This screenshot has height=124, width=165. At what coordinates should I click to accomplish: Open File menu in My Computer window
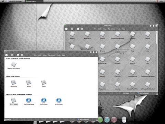(35, 55)
